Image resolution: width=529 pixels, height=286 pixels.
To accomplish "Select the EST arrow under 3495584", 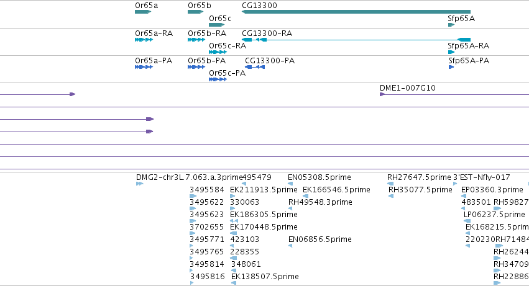I will coord(193,196).
